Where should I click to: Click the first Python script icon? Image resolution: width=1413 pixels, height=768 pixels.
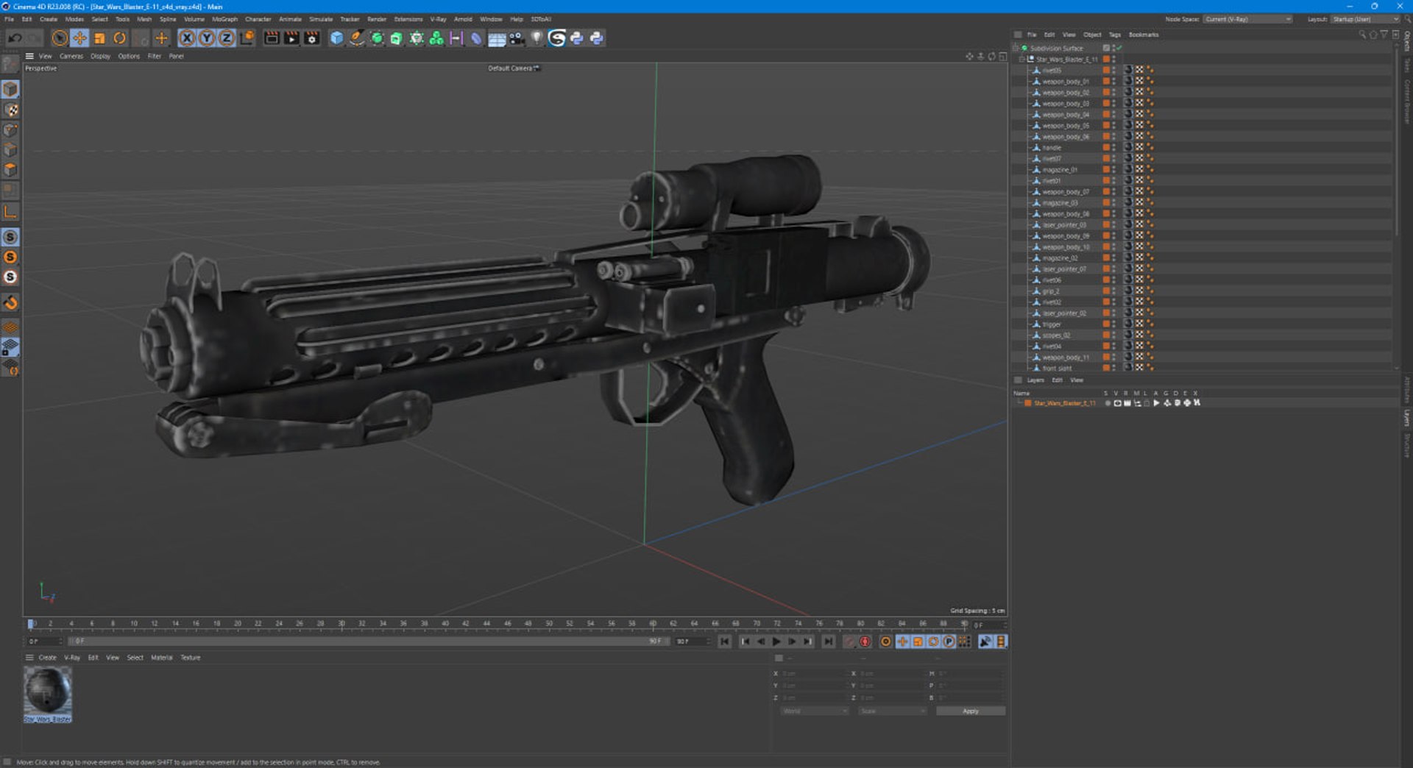pos(577,38)
